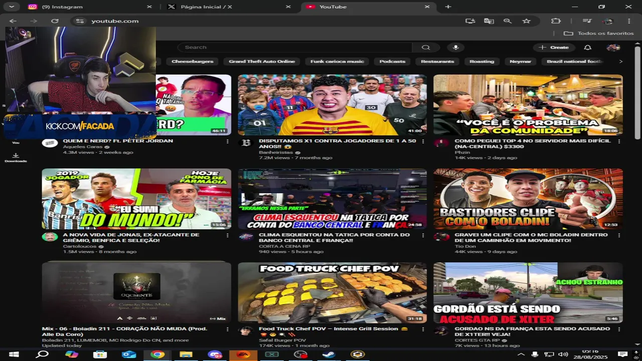Open Windows taskbar search
This screenshot has width=642, height=361.
(x=43, y=354)
